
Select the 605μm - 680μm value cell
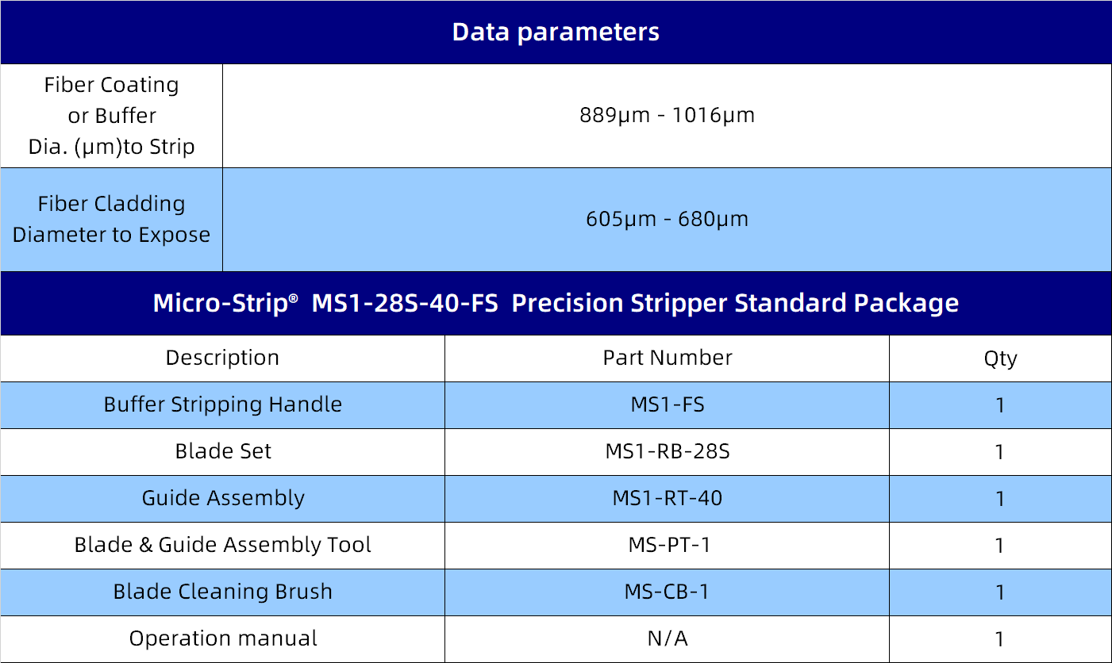click(x=667, y=220)
